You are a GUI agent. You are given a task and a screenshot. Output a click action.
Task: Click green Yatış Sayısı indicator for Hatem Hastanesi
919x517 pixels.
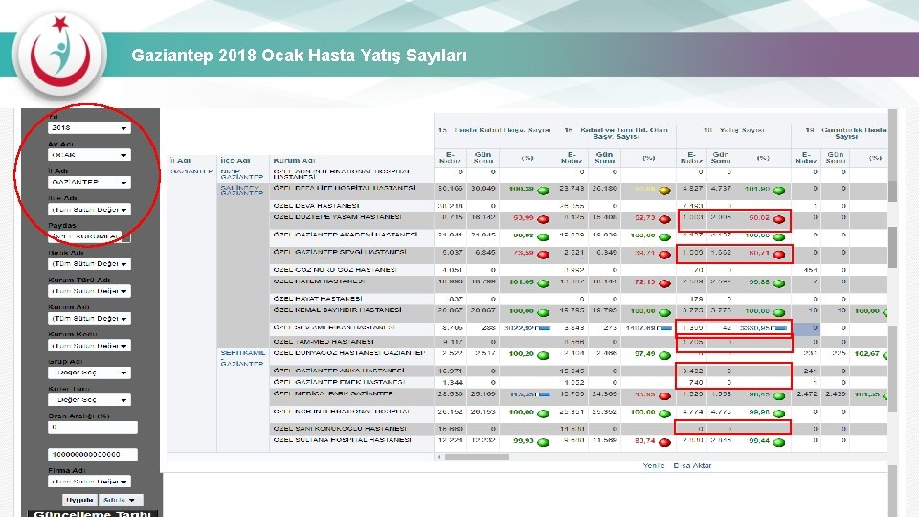pos(779,283)
